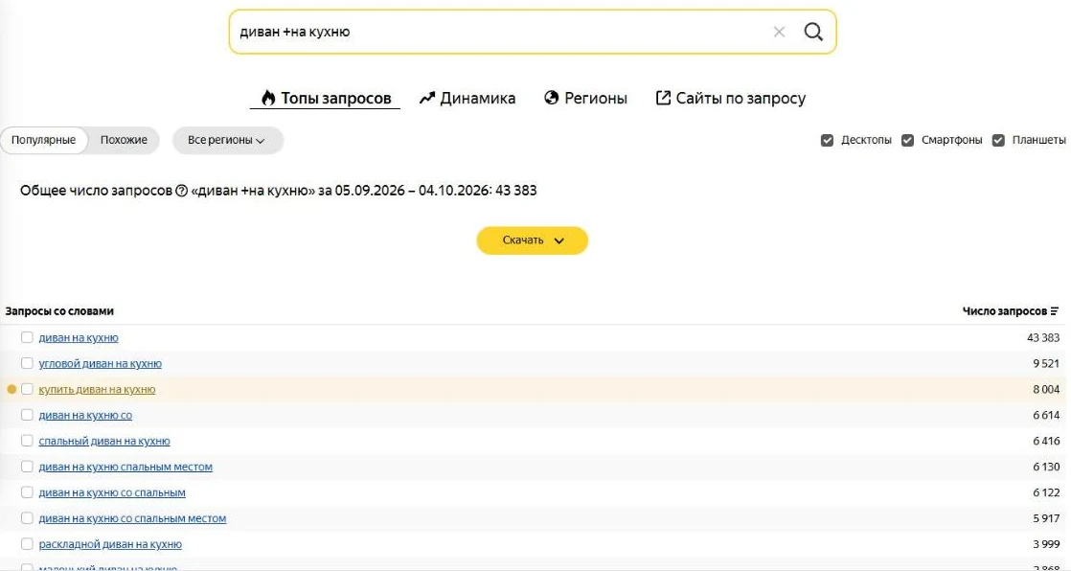1071x571 pixels.
Task: Open the Скачать download dropdown
Action: pyautogui.click(x=532, y=240)
